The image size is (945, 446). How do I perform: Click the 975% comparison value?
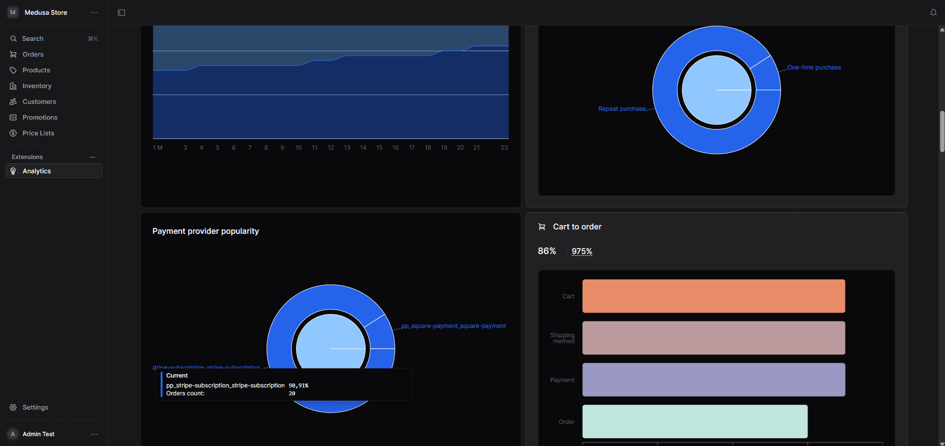581,252
